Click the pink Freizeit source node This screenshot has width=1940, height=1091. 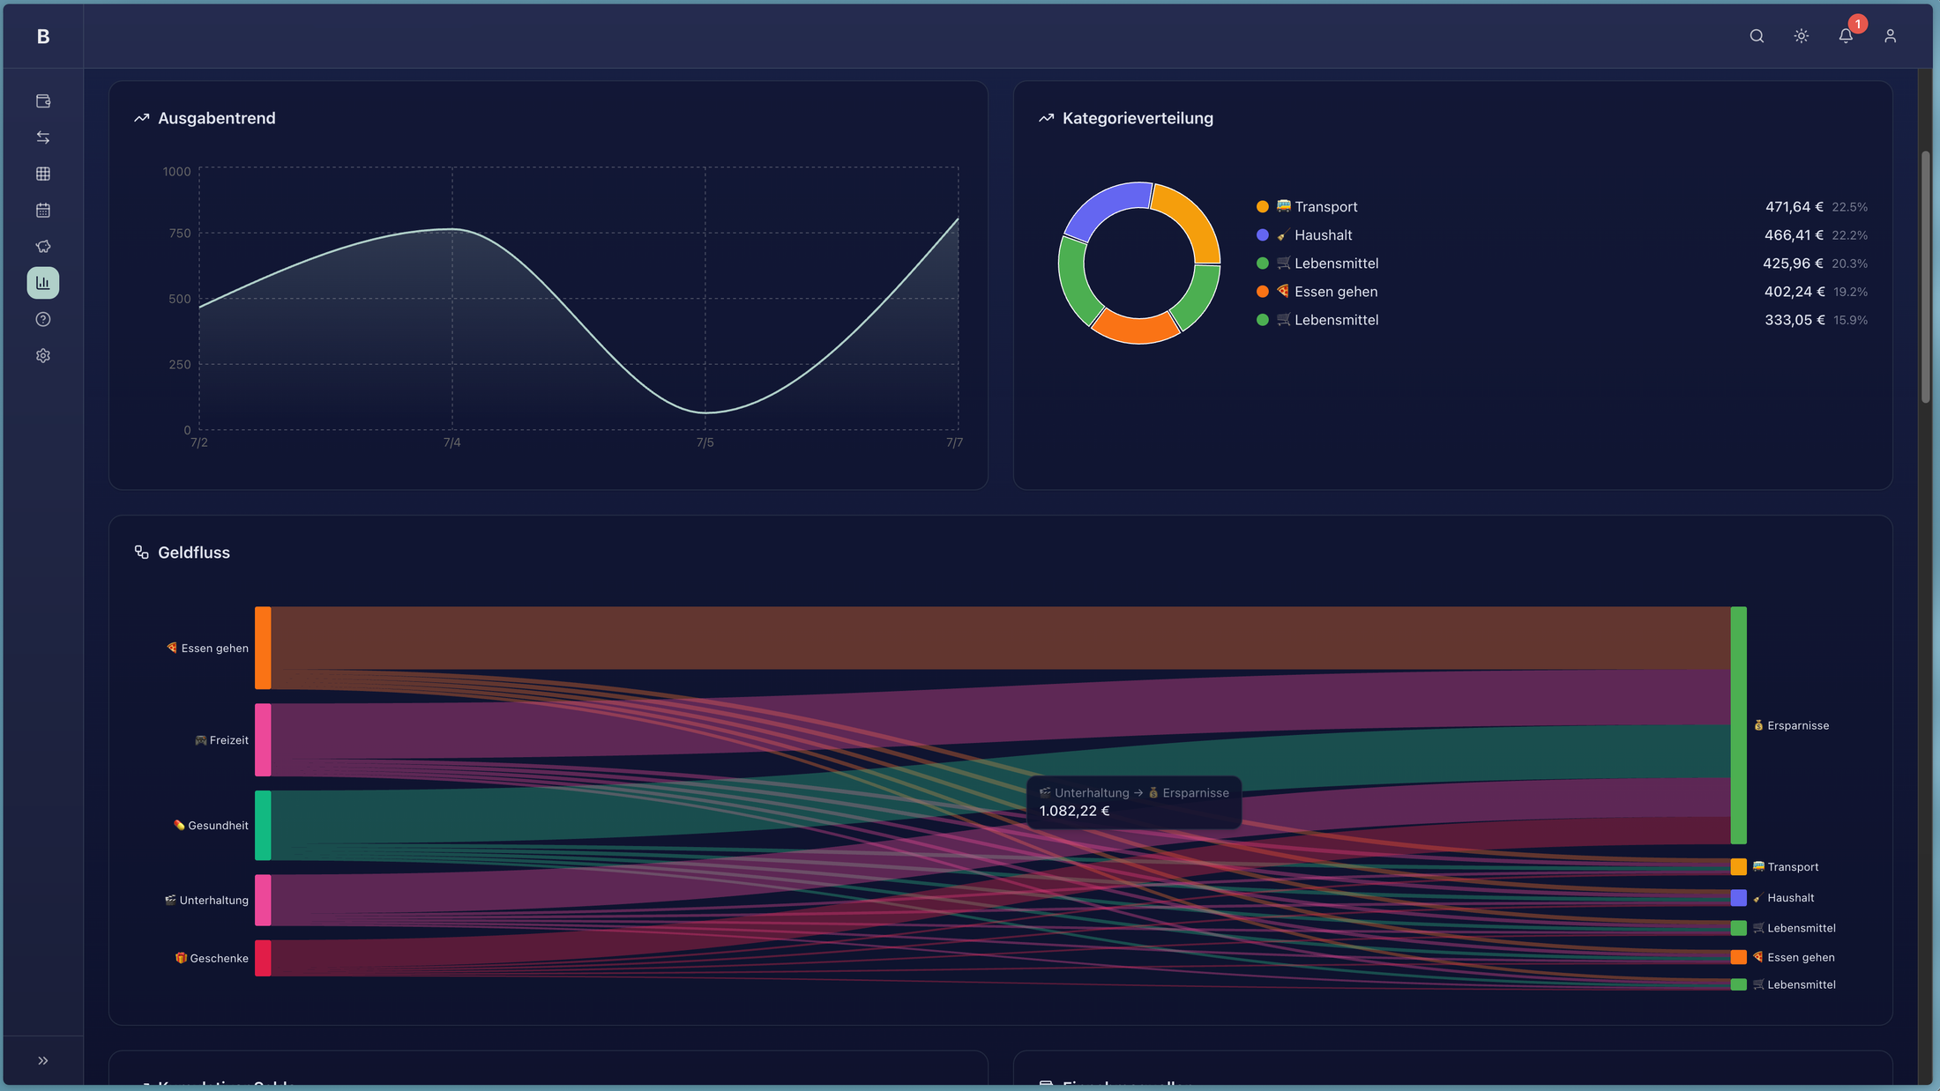click(x=263, y=739)
